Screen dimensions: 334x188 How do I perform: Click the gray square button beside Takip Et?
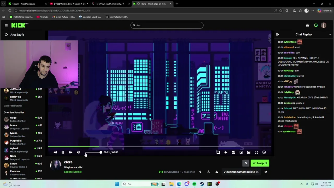246,163
